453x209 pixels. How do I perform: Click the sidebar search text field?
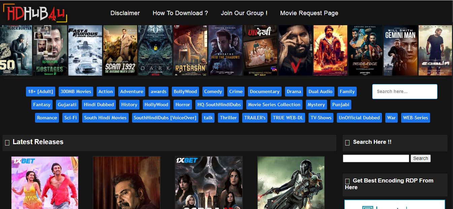376,158
